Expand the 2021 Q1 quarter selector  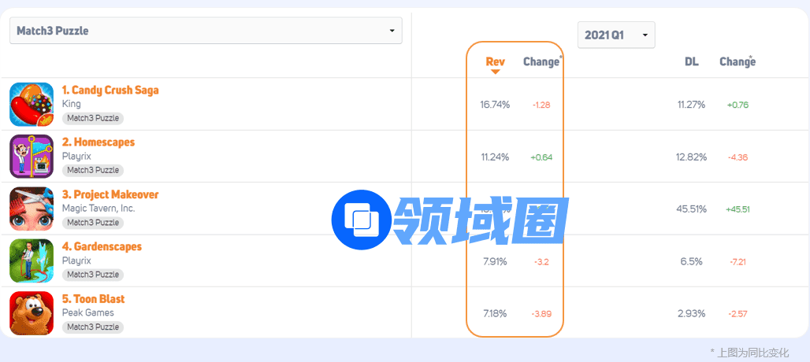pyautogui.click(x=616, y=35)
